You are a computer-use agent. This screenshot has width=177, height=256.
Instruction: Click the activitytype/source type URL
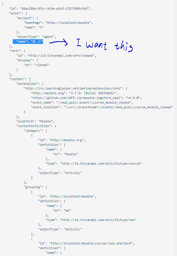(101, 163)
